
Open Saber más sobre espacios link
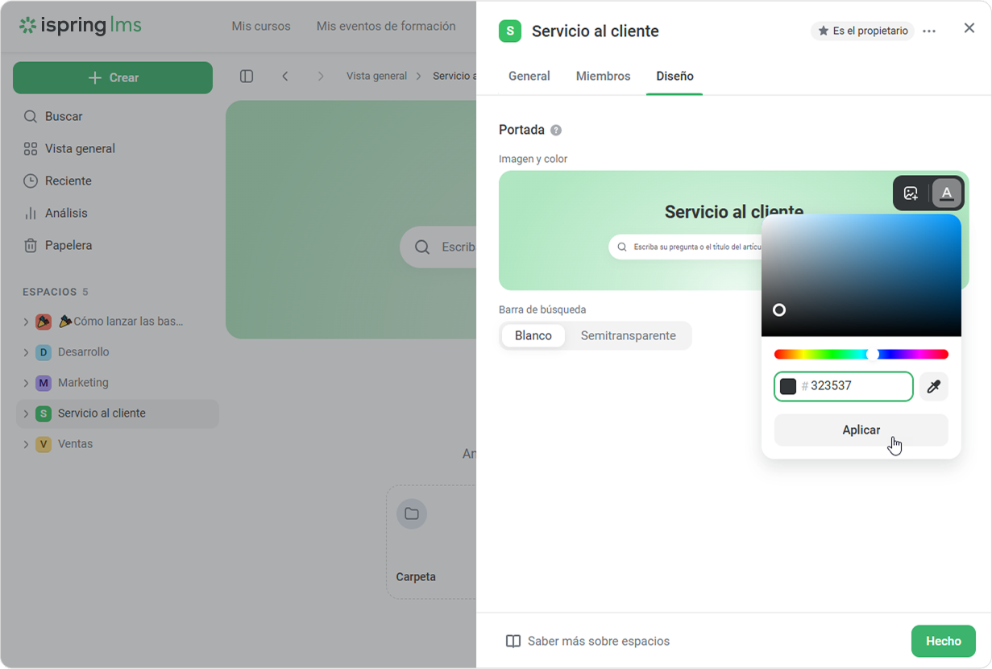598,642
